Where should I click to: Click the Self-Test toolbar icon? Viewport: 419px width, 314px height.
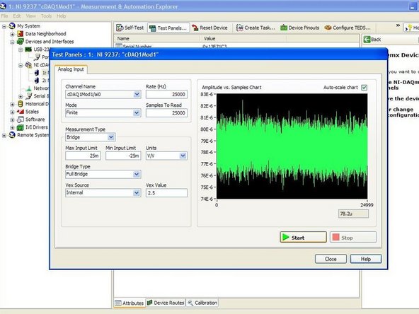pos(120,28)
